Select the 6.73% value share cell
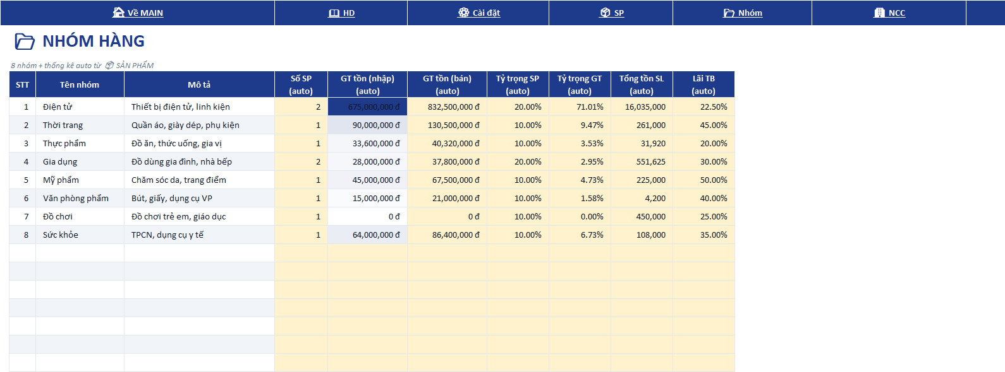Viewport: 1005px width, 372px height. pyautogui.click(x=580, y=235)
